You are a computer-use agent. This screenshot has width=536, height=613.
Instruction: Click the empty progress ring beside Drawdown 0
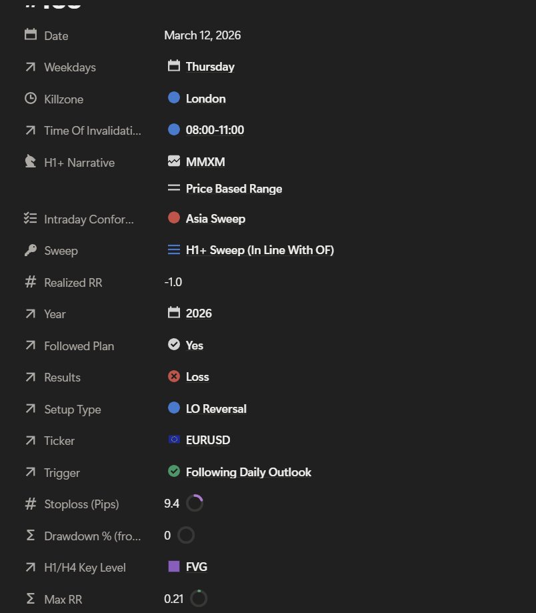point(186,535)
